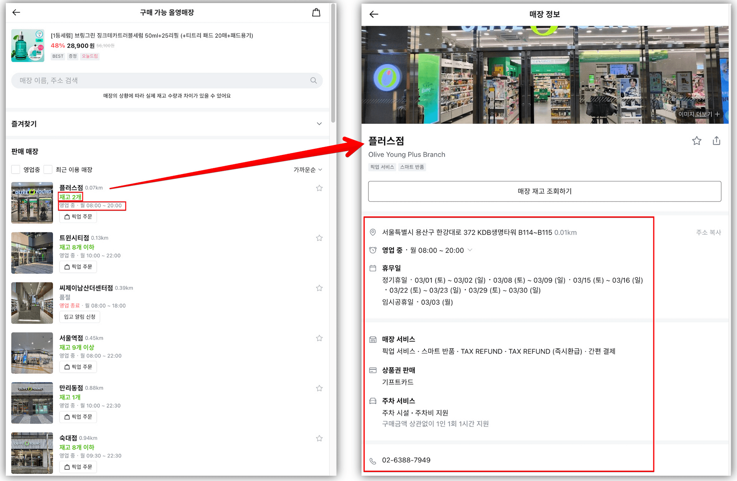Favorite the 숙대점 store

coord(319,438)
